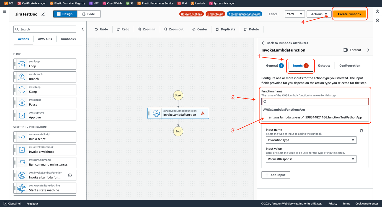Viewport: 382px width, 207px height.
Task: Select the Actions tab in left panel
Action: click(23, 39)
